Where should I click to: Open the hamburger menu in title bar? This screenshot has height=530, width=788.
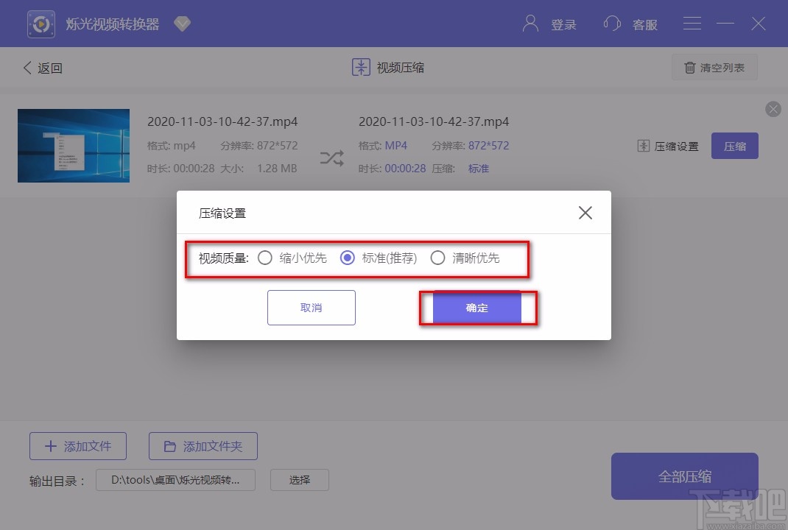click(692, 23)
